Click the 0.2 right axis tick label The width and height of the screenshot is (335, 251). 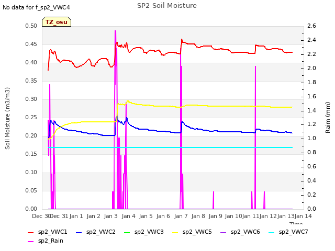(312, 195)
